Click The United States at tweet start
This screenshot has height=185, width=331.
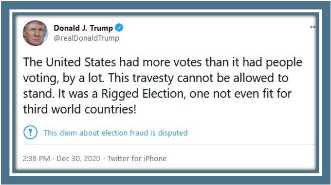(70, 62)
